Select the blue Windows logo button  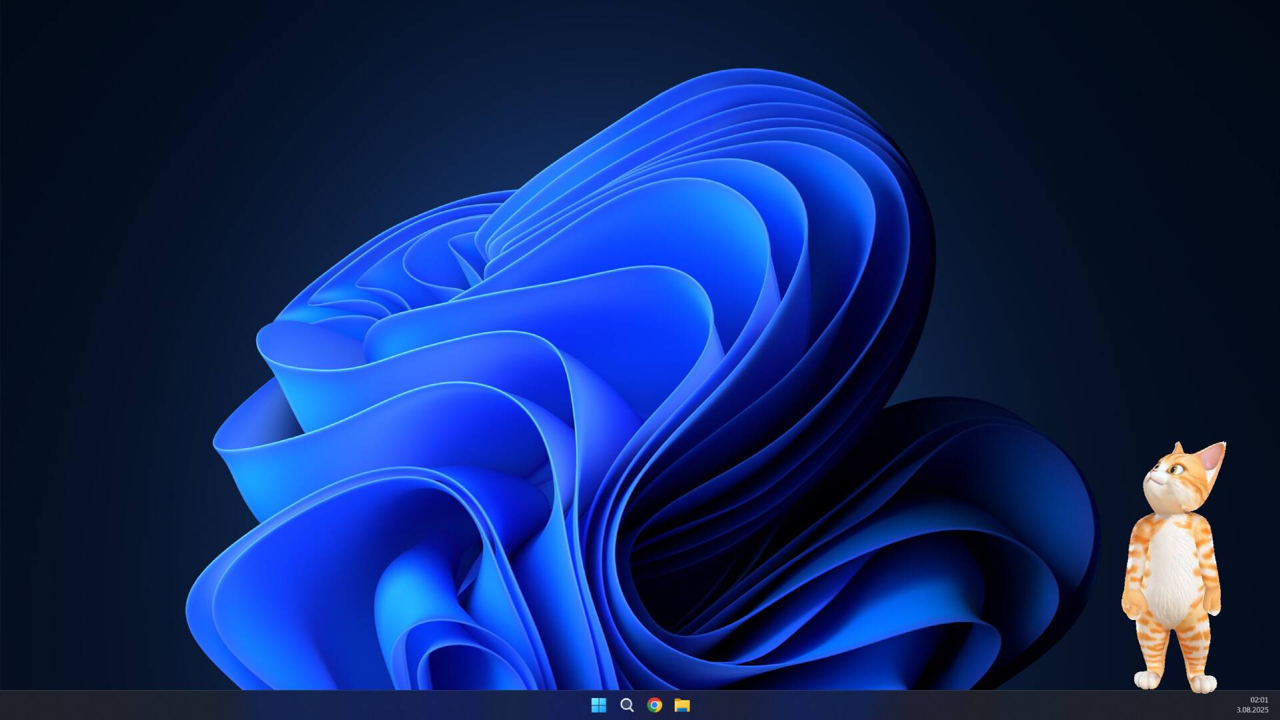[599, 705]
